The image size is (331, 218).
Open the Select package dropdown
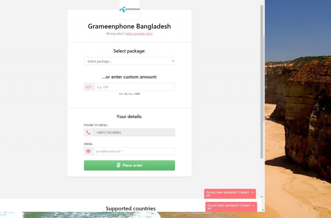pos(129,61)
